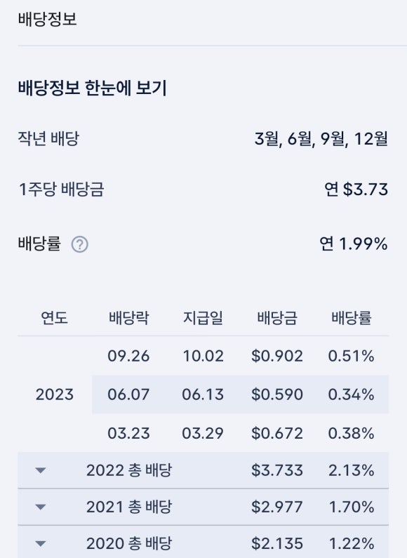Click the 연도 column header
The image size is (407, 558).
(55, 317)
